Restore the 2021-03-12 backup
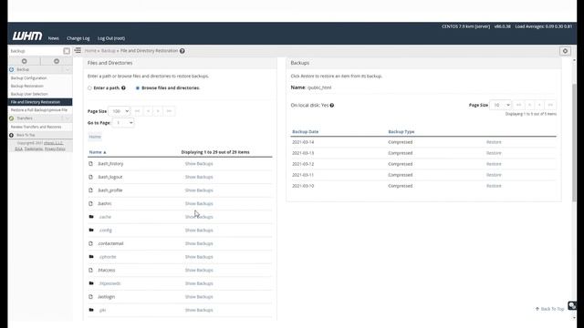The image size is (584, 328). point(494,164)
